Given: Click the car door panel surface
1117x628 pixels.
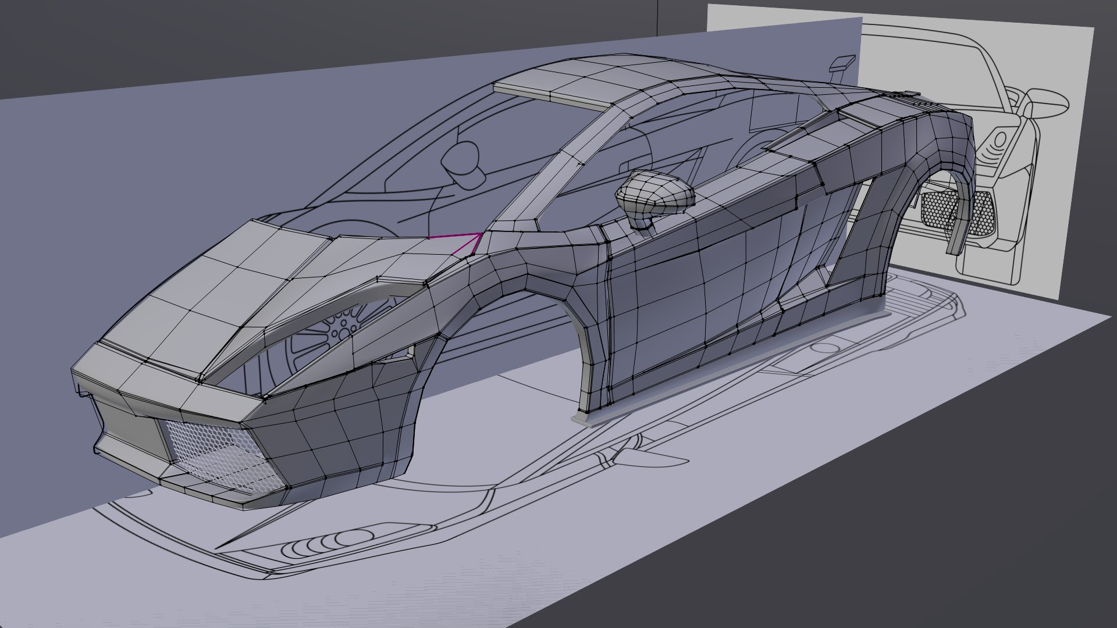Looking at the screenshot, I should point(698,291).
